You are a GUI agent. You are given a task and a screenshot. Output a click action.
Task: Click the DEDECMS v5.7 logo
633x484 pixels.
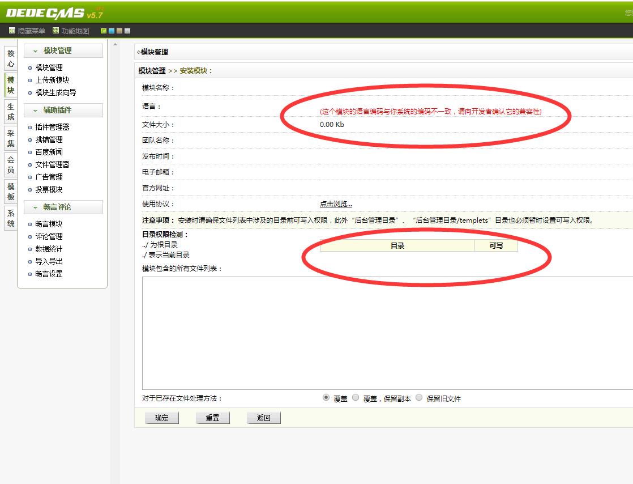click(x=54, y=12)
